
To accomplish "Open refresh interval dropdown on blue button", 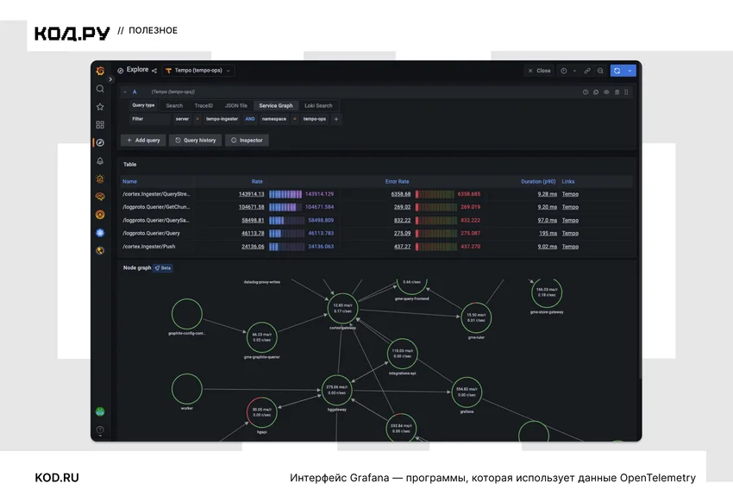I will (x=630, y=71).
